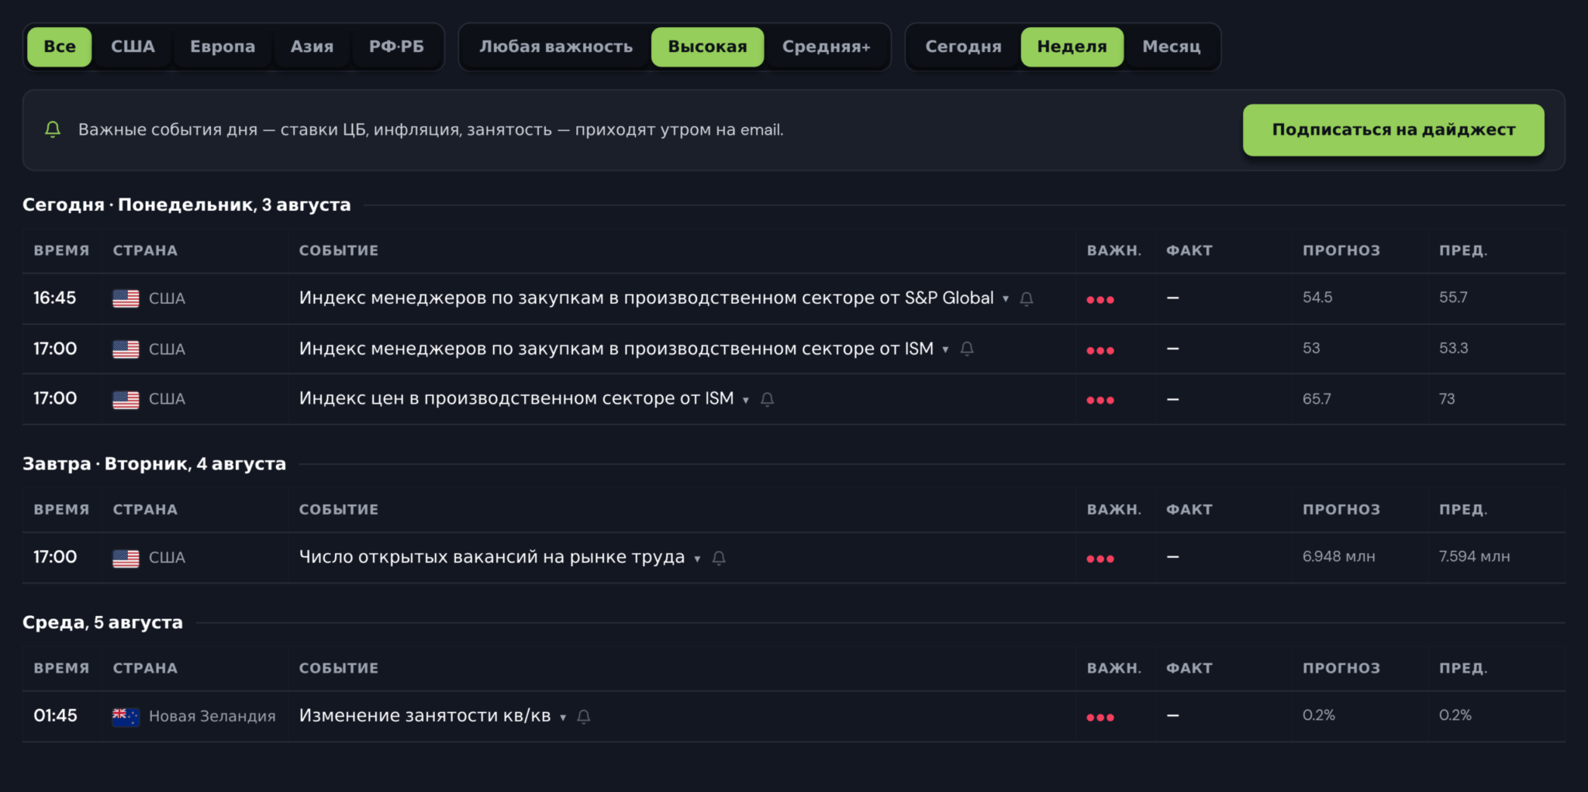This screenshot has height=792, width=1588.
Task: Set alert bell for open vacancies event
Action: (x=719, y=559)
